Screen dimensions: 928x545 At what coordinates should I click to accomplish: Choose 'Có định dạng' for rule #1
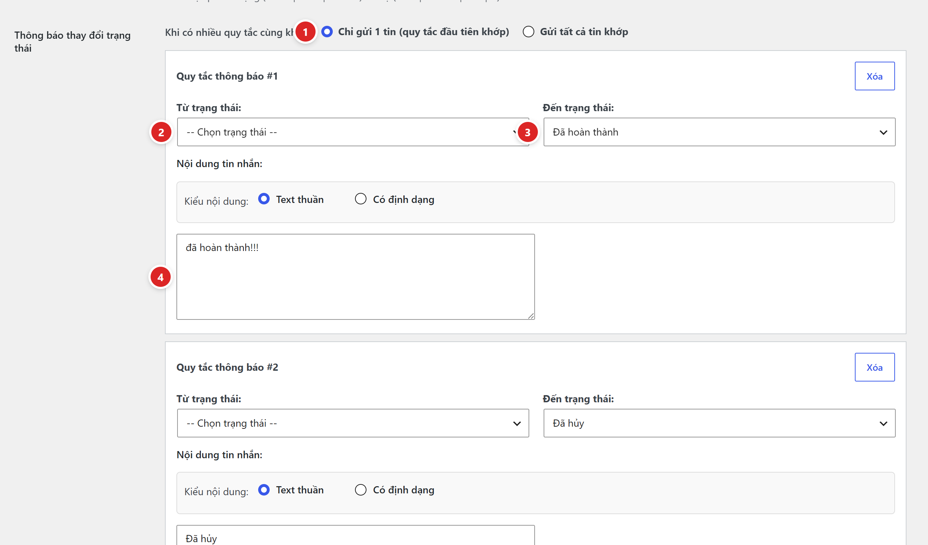[360, 199]
